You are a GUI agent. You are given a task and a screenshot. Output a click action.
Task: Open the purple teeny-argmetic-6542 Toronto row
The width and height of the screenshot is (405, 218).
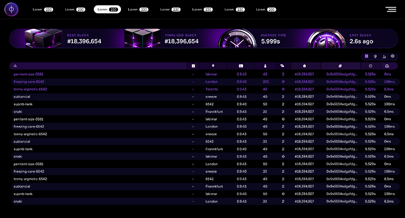click(30, 89)
